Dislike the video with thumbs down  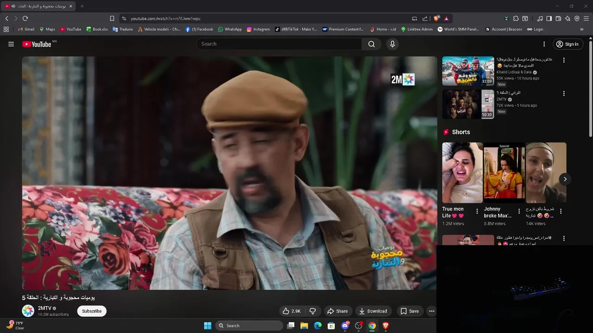tap(313, 311)
